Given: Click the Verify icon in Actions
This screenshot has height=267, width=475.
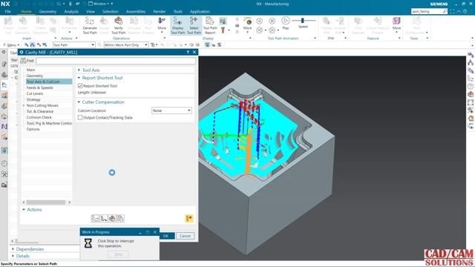Looking at the screenshot, I should [112, 219].
